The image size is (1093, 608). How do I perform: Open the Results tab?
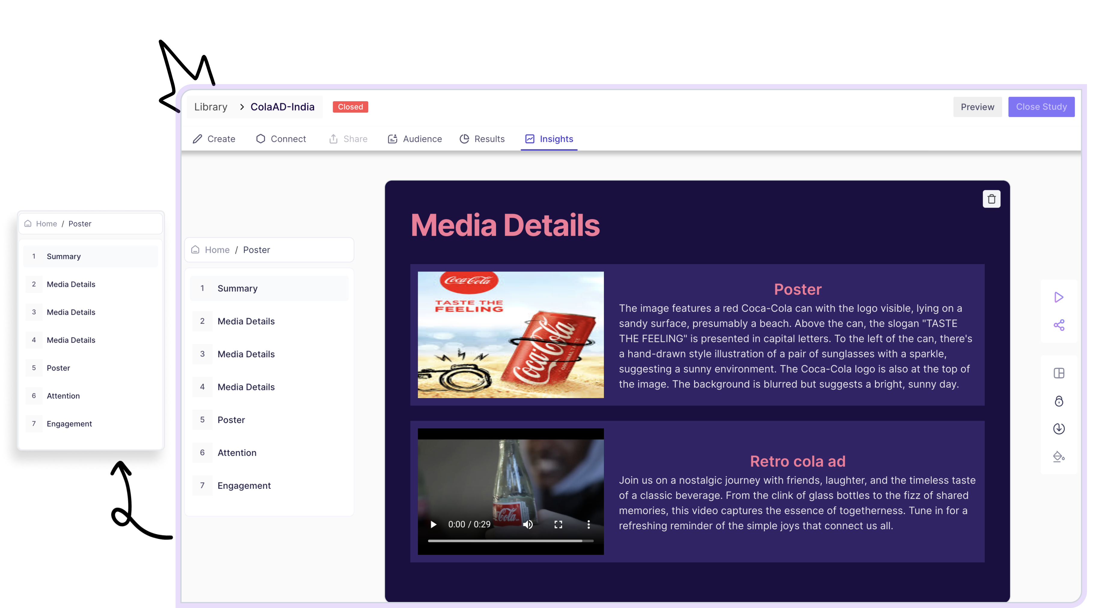click(x=482, y=139)
